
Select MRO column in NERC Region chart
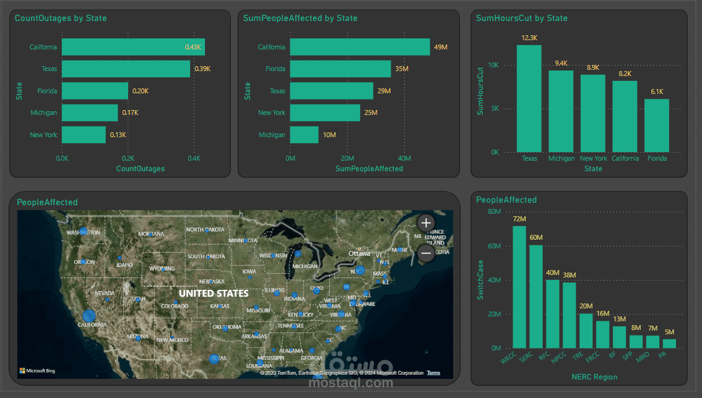pos(652,342)
